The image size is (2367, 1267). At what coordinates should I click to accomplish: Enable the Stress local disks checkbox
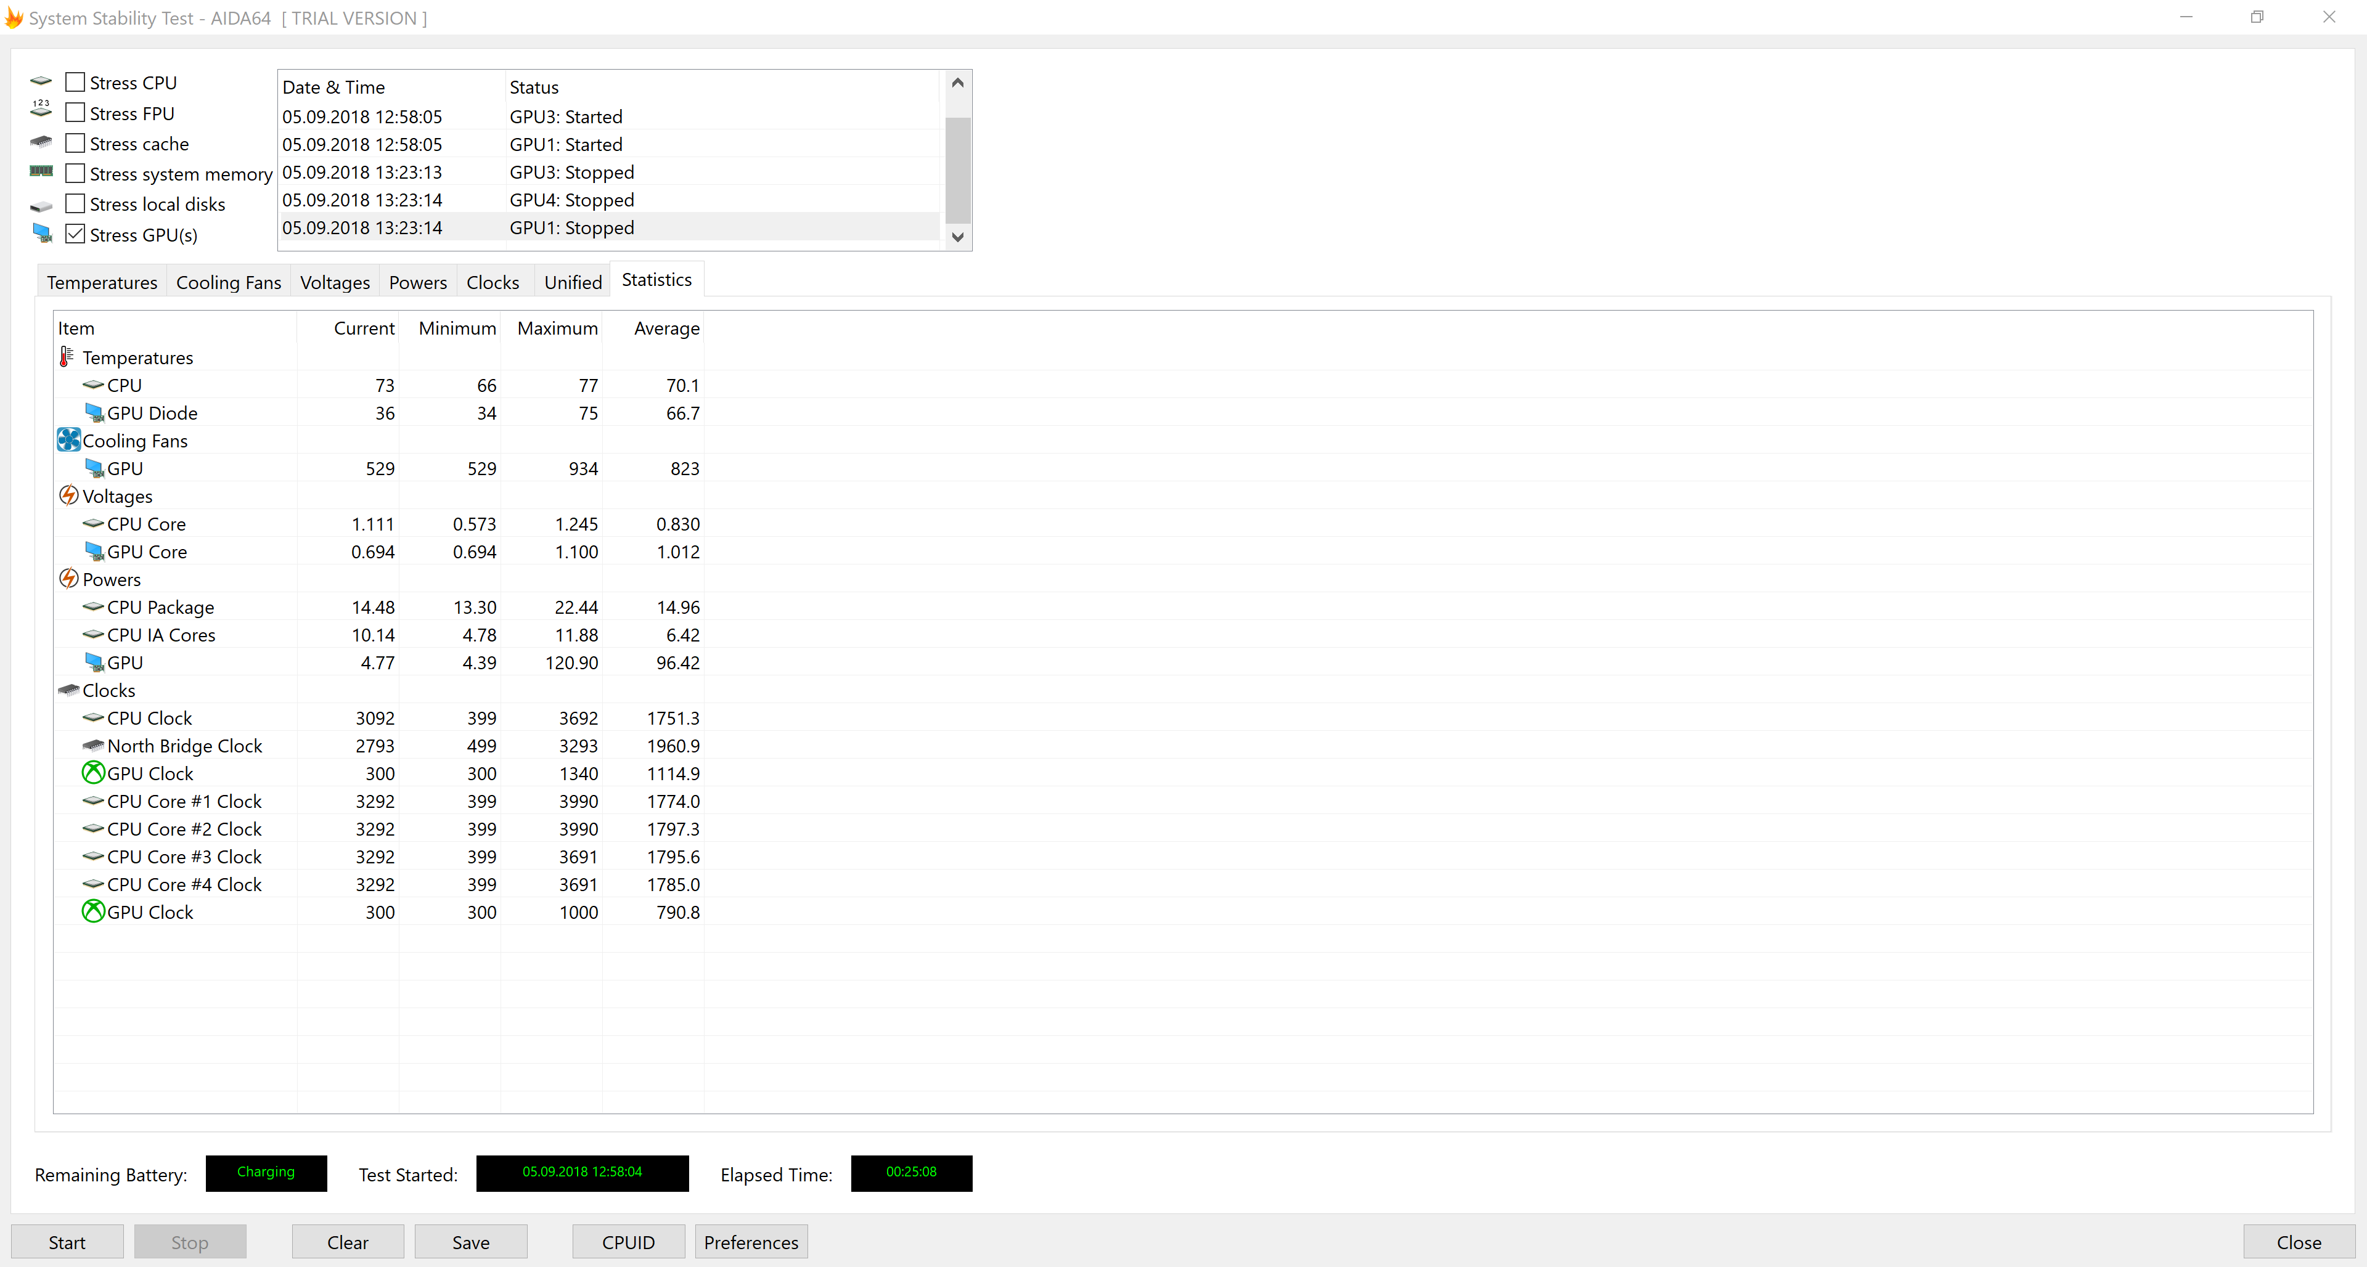pyautogui.click(x=75, y=203)
